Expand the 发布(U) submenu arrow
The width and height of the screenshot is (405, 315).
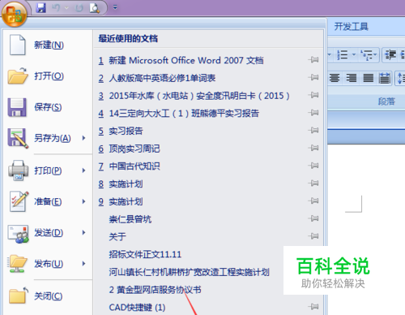point(84,264)
